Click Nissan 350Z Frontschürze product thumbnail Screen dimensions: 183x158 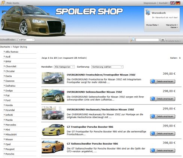tap(53, 78)
